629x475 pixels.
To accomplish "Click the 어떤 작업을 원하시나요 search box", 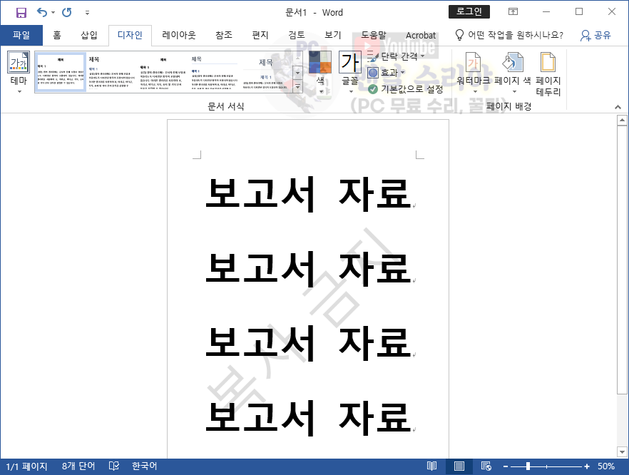I will coord(509,36).
